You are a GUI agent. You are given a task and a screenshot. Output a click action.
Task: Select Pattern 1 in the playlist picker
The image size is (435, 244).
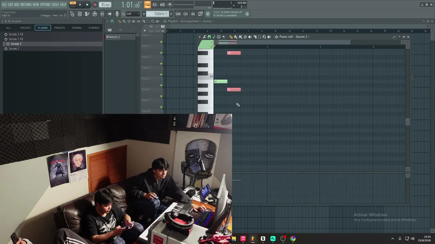point(121,37)
